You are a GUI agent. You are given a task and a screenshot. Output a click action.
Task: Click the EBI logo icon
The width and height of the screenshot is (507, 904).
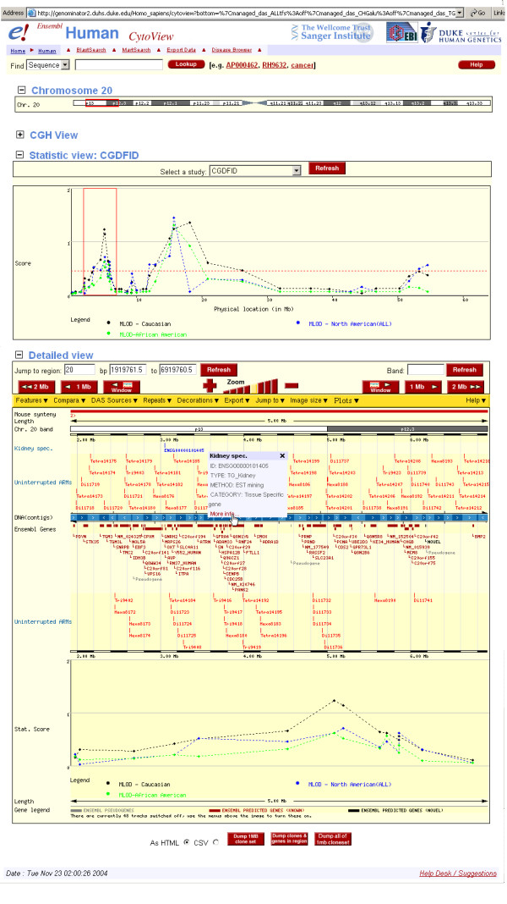coord(401,32)
